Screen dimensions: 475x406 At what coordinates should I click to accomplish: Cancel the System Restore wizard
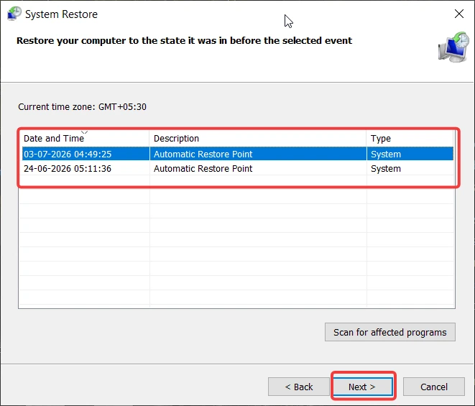(434, 387)
